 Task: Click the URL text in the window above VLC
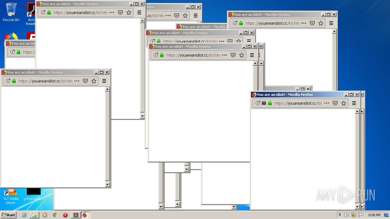point(45,81)
